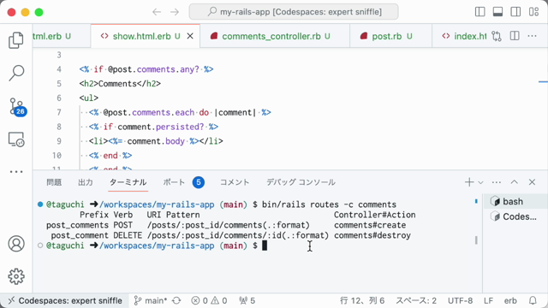Viewport: 548px width, 308px height.
Task: Select the Codes... terminal instance
Action: click(515, 216)
